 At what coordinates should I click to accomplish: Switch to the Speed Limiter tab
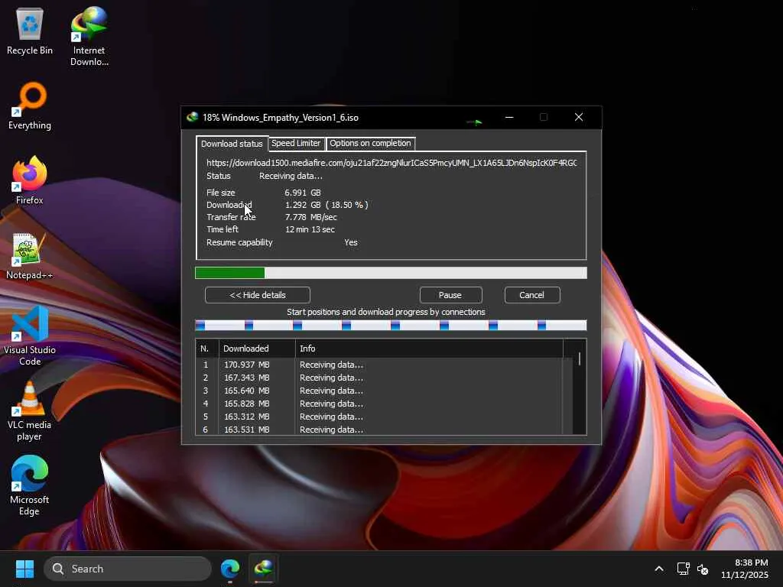[296, 144]
